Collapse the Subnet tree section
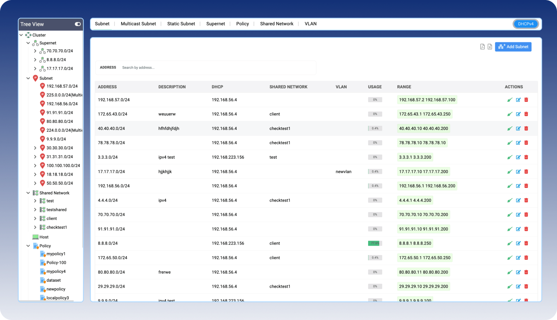557x320 pixels. click(x=28, y=78)
